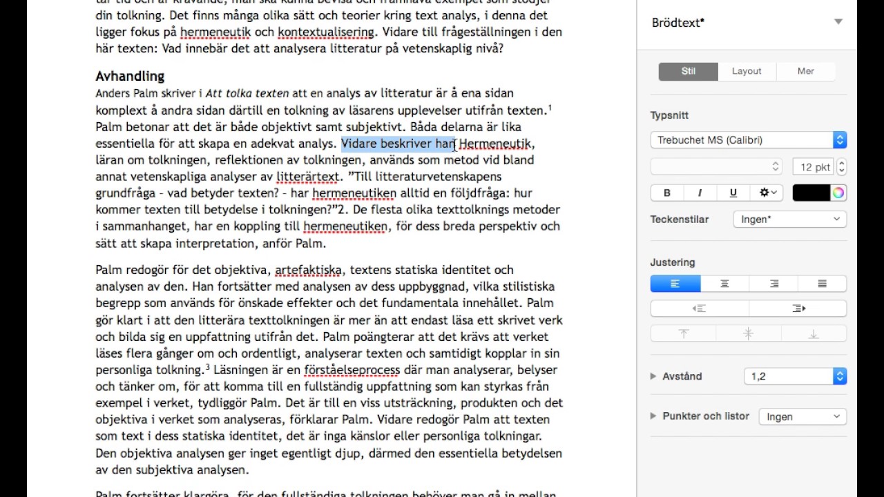The height and width of the screenshot is (497, 884).
Task: Switch to the Layout tab
Action: tap(747, 71)
